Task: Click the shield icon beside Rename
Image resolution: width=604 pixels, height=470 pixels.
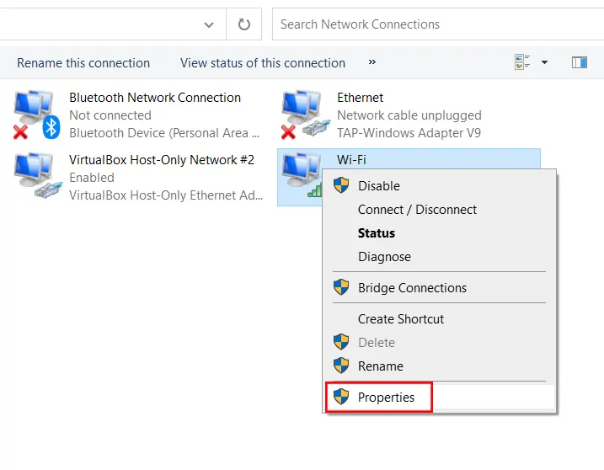Action: (x=341, y=366)
